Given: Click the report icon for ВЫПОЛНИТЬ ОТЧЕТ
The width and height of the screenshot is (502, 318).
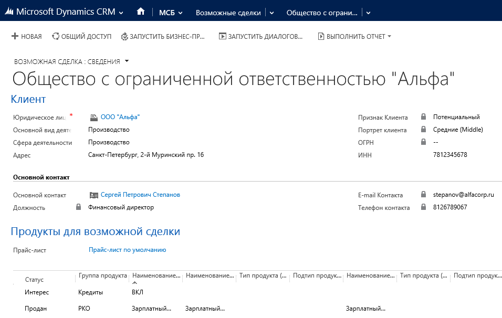Looking at the screenshot, I should 321,36.
